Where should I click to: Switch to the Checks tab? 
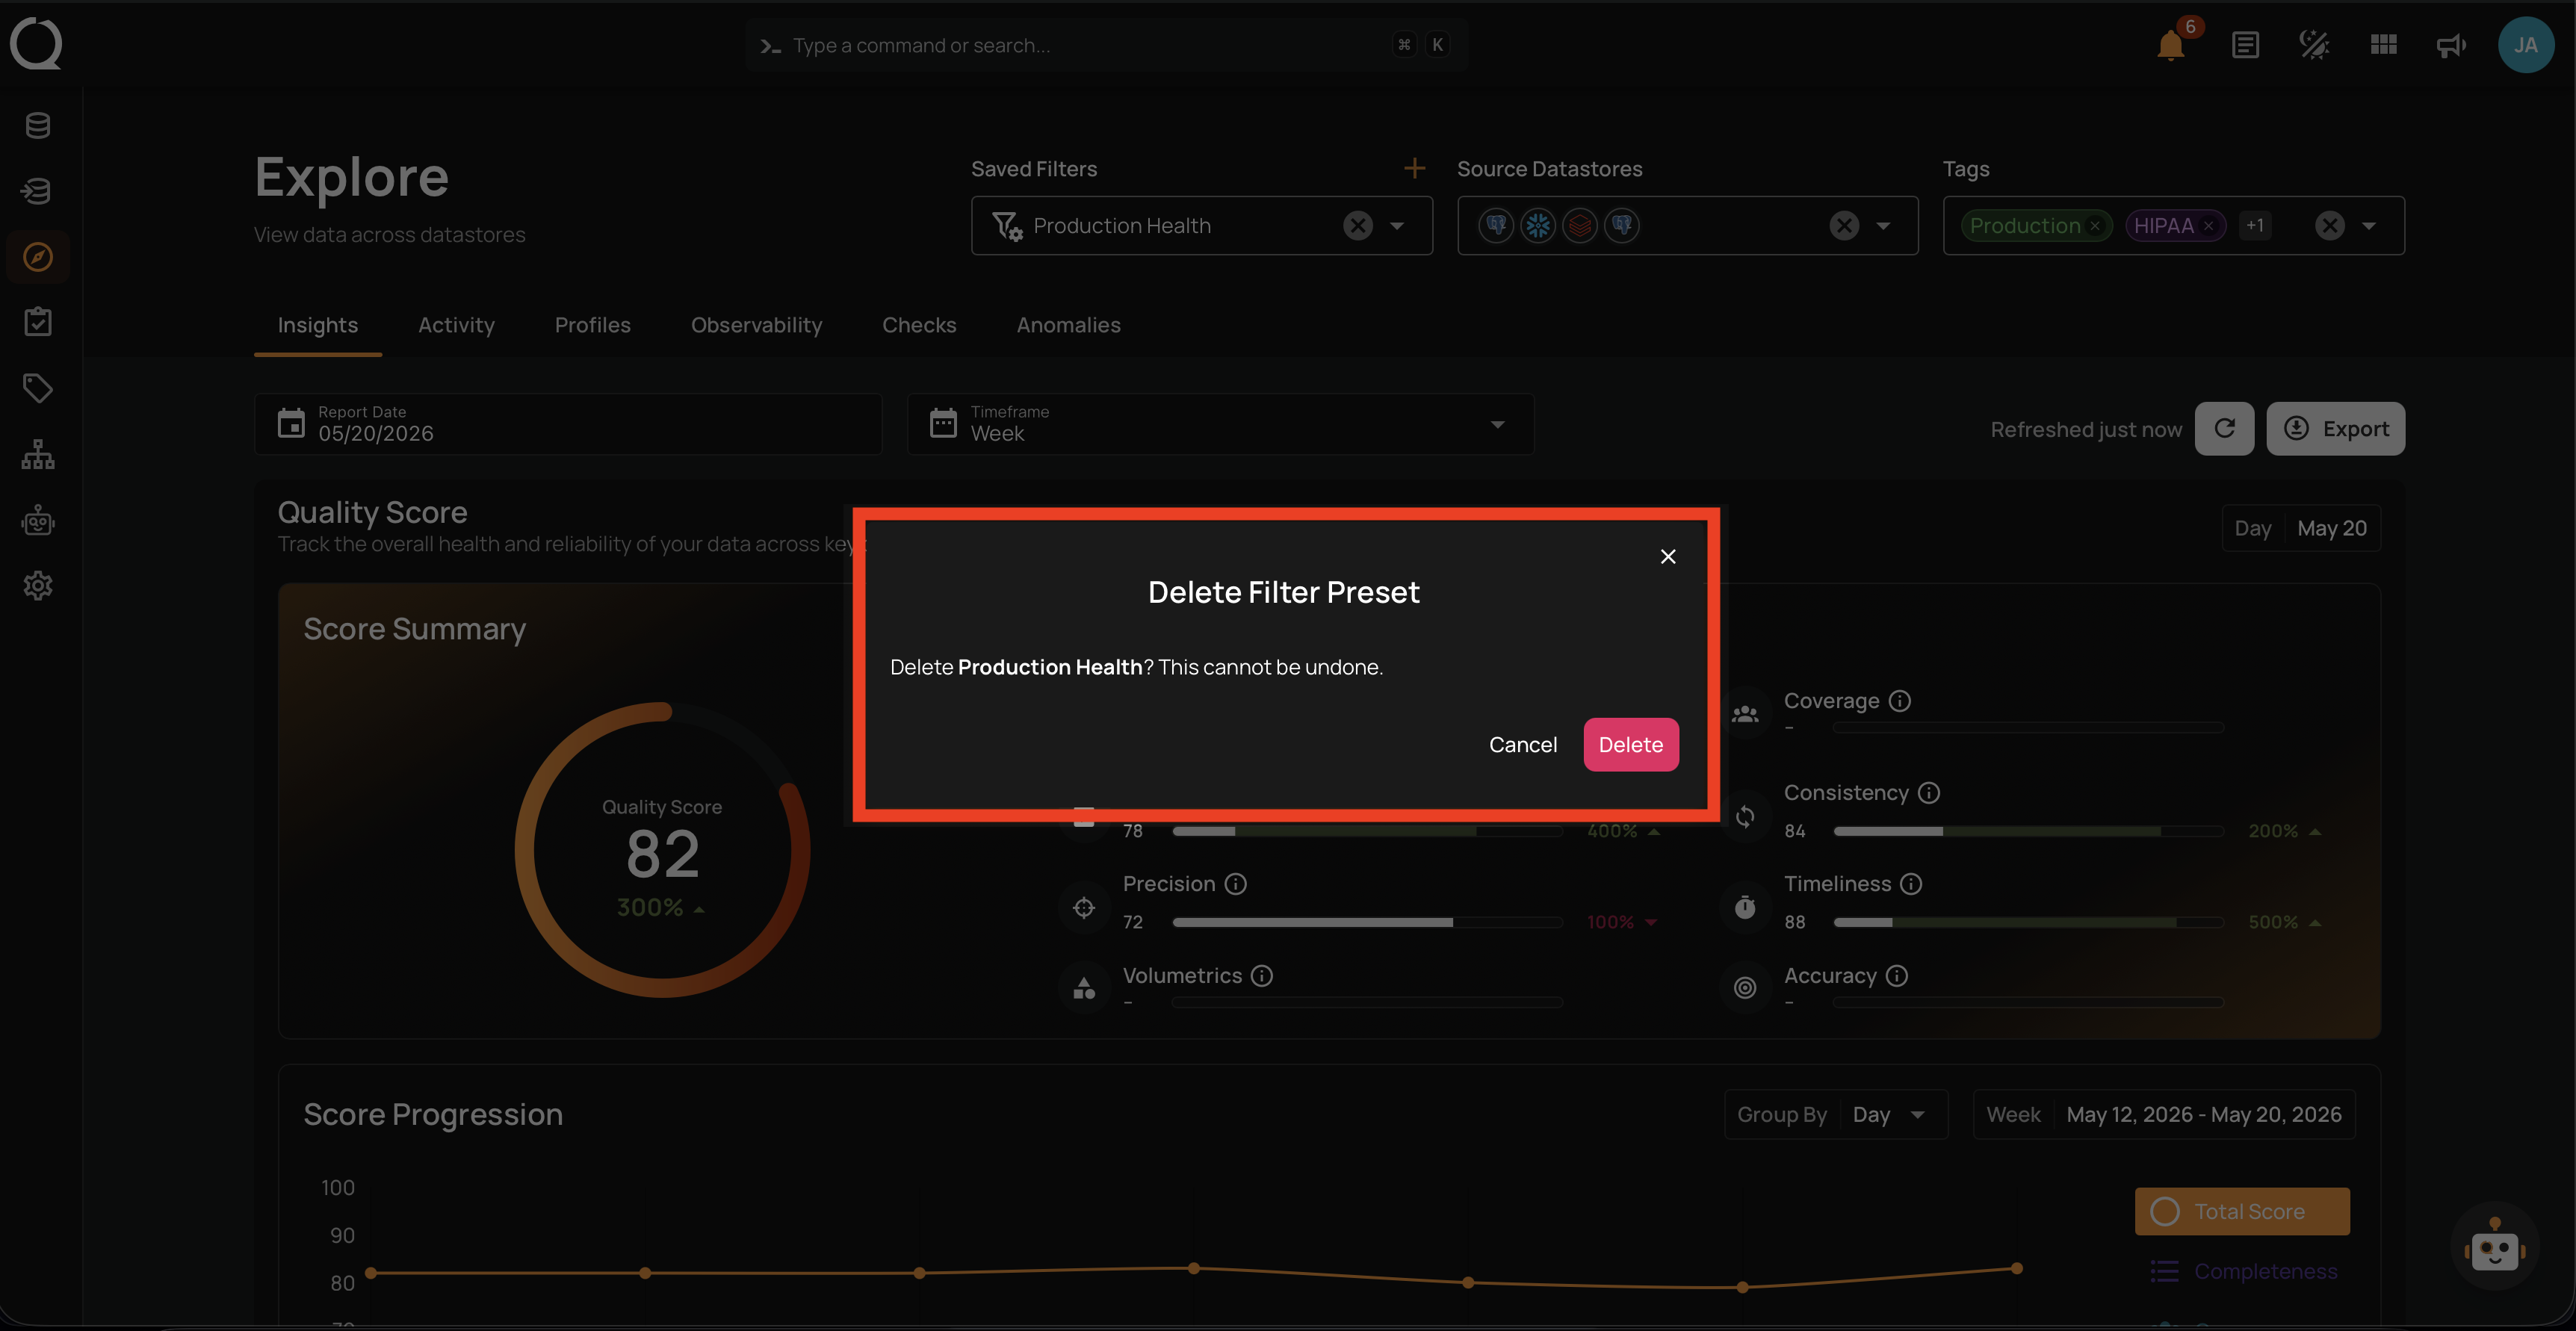[x=919, y=325]
